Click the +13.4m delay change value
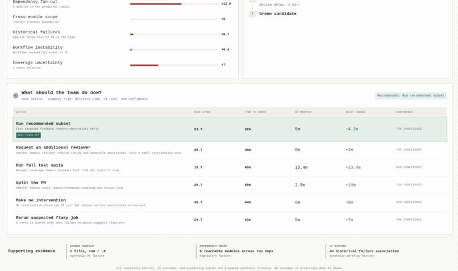458x271 pixels. [353, 168]
